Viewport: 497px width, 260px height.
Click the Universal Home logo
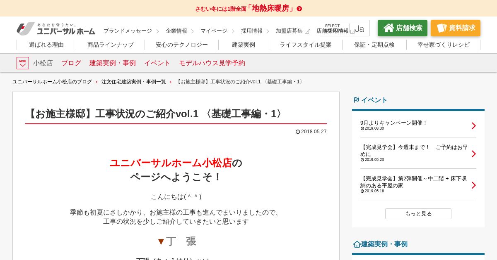[55, 29]
